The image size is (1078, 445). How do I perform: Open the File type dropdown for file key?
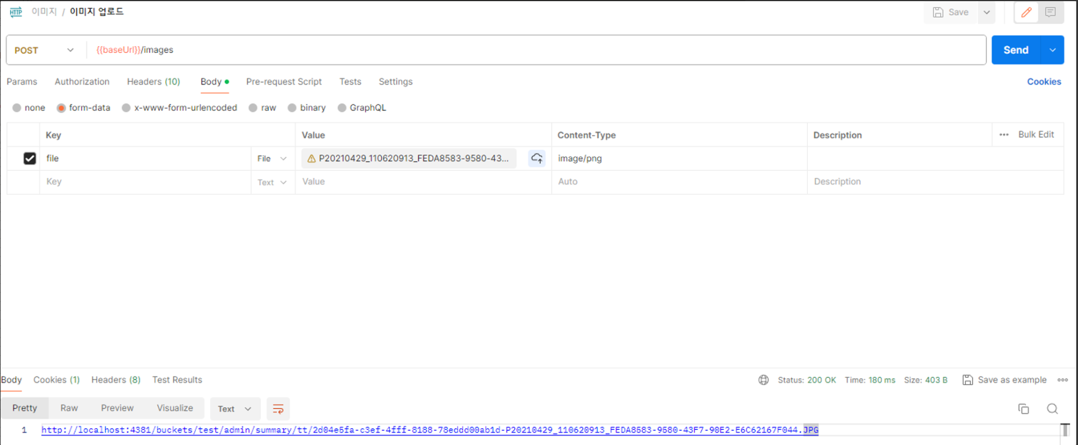pos(272,159)
